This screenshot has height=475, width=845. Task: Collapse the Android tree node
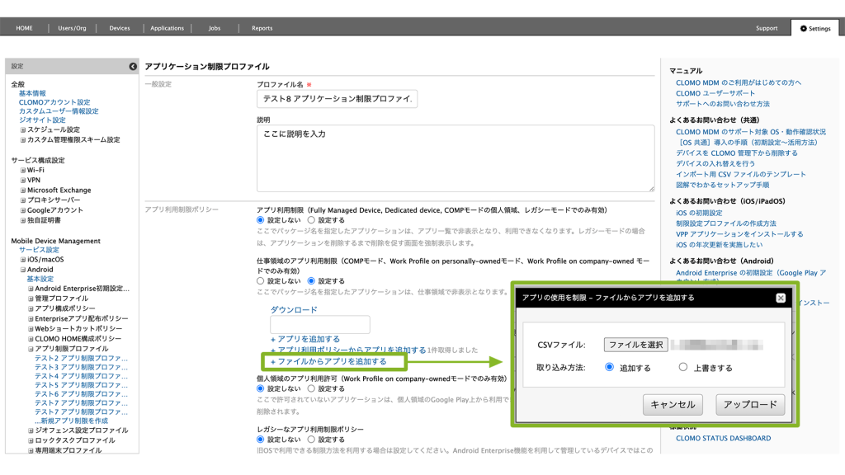[x=23, y=269]
